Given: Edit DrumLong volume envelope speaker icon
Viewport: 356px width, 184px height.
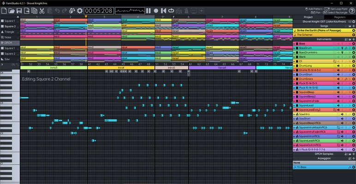Looking at the screenshot, I should point(338,66).
